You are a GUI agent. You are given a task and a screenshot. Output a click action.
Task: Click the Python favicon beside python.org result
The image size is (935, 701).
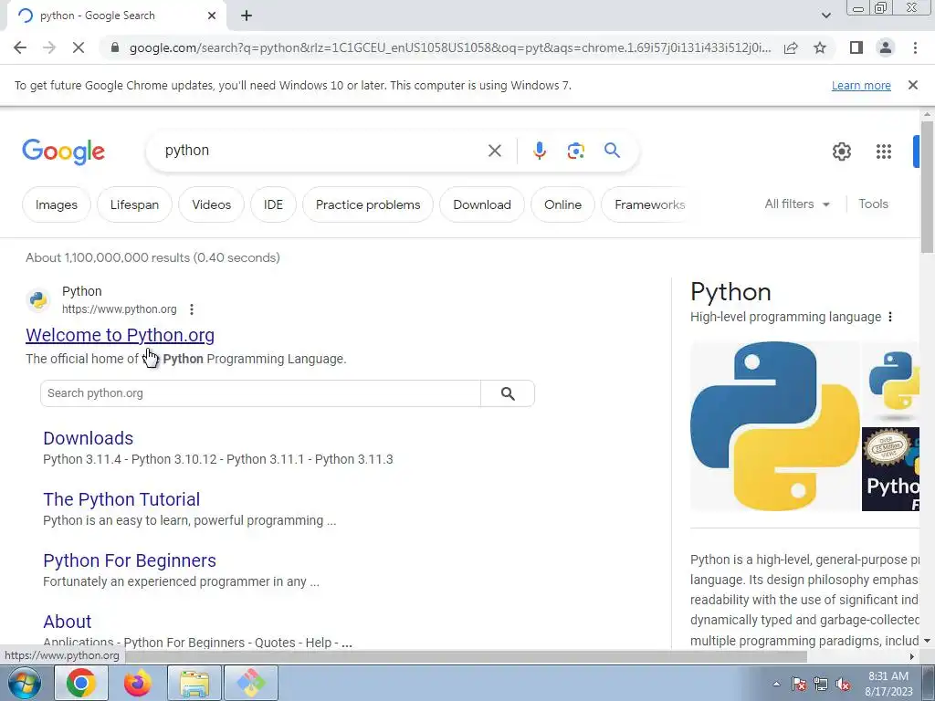38,299
